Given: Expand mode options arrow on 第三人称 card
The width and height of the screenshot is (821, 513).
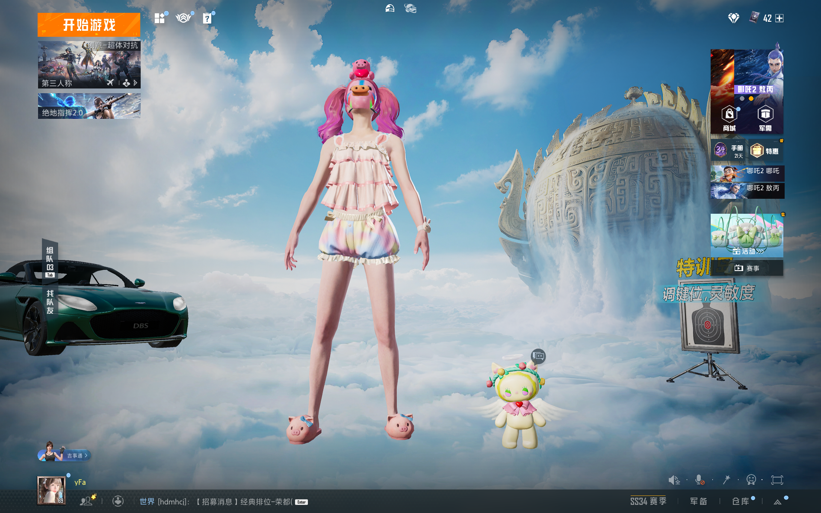Looking at the screenshot, I should point(136,83).
